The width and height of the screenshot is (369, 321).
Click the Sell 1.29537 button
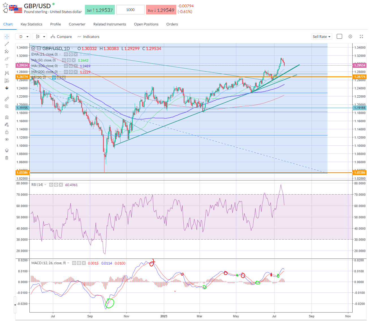click(100, 10)
